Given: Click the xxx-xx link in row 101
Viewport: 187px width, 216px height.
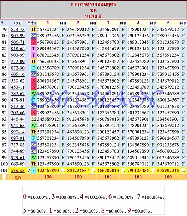Looking at the screenshot, I should (x=18, y=171).
